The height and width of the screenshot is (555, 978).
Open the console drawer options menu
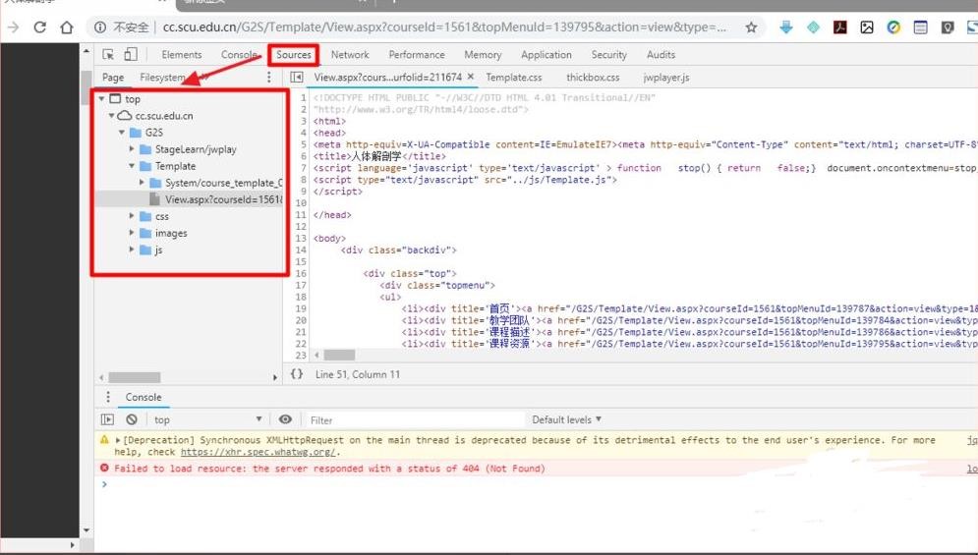(x=108, y=397)
